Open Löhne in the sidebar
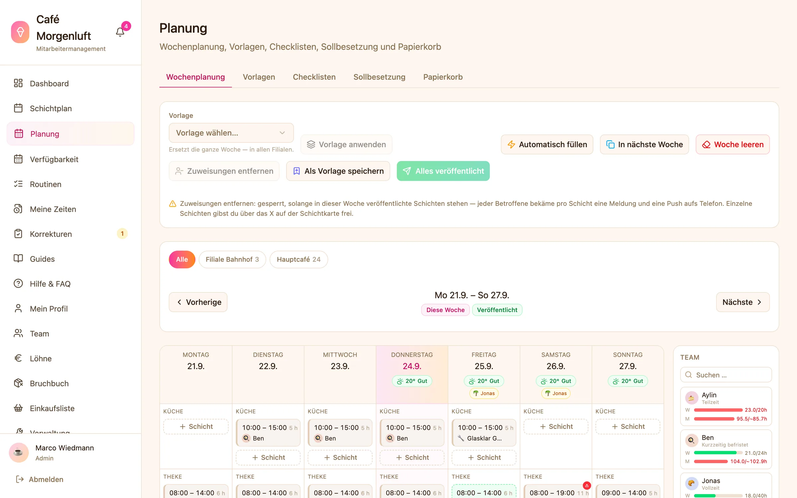 [70, 359]
